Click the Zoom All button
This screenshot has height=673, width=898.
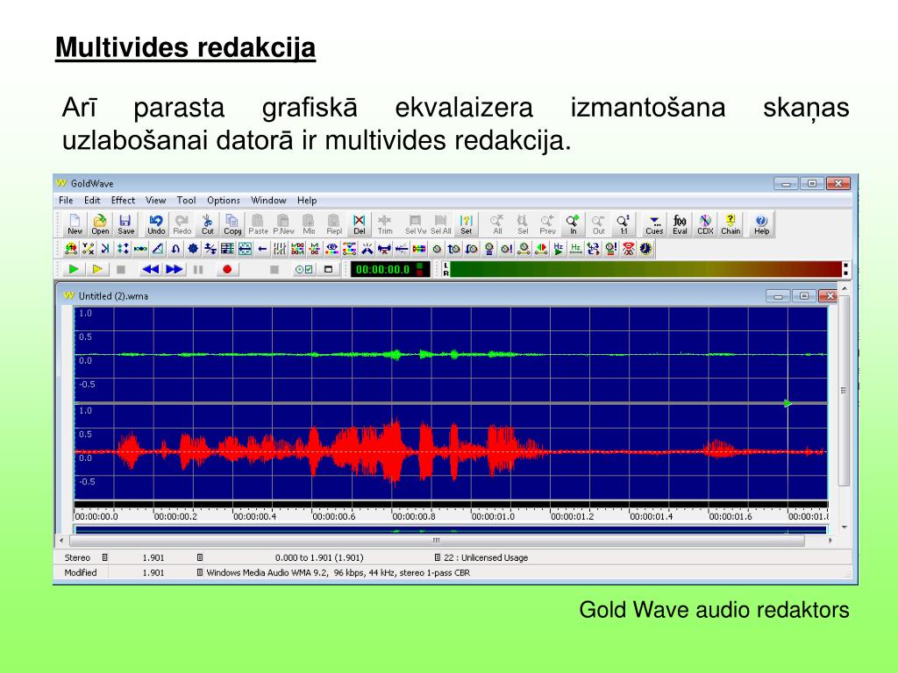pyautogui.click(x=497, y=223)
